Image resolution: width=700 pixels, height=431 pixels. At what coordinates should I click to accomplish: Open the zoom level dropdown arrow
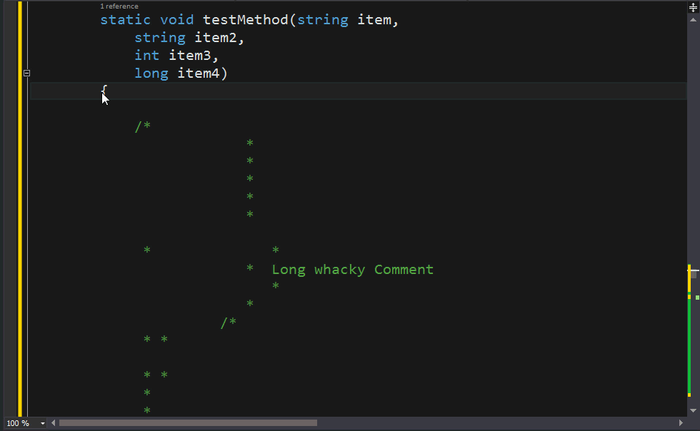[43, 423]
